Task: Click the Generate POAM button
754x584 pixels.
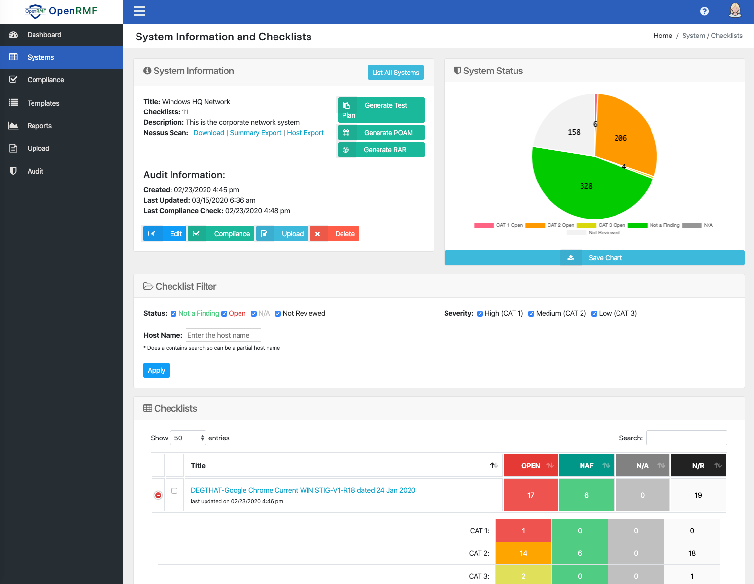Action: click(x=381, y=133)
